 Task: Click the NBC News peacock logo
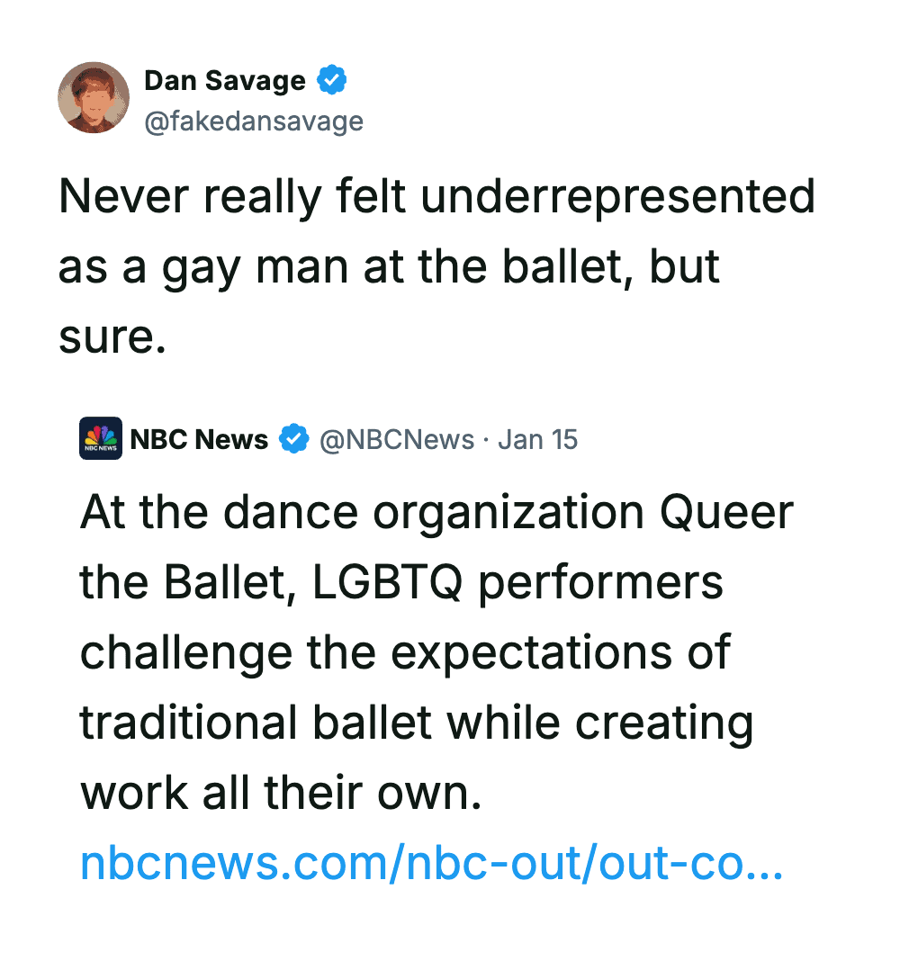tap(101, 439)
